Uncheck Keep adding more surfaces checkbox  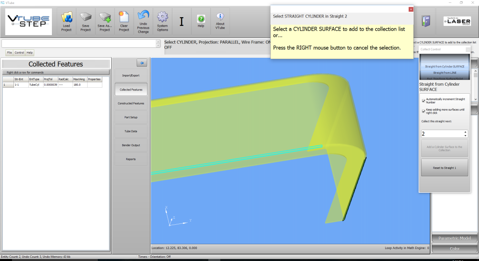(424, 111)
